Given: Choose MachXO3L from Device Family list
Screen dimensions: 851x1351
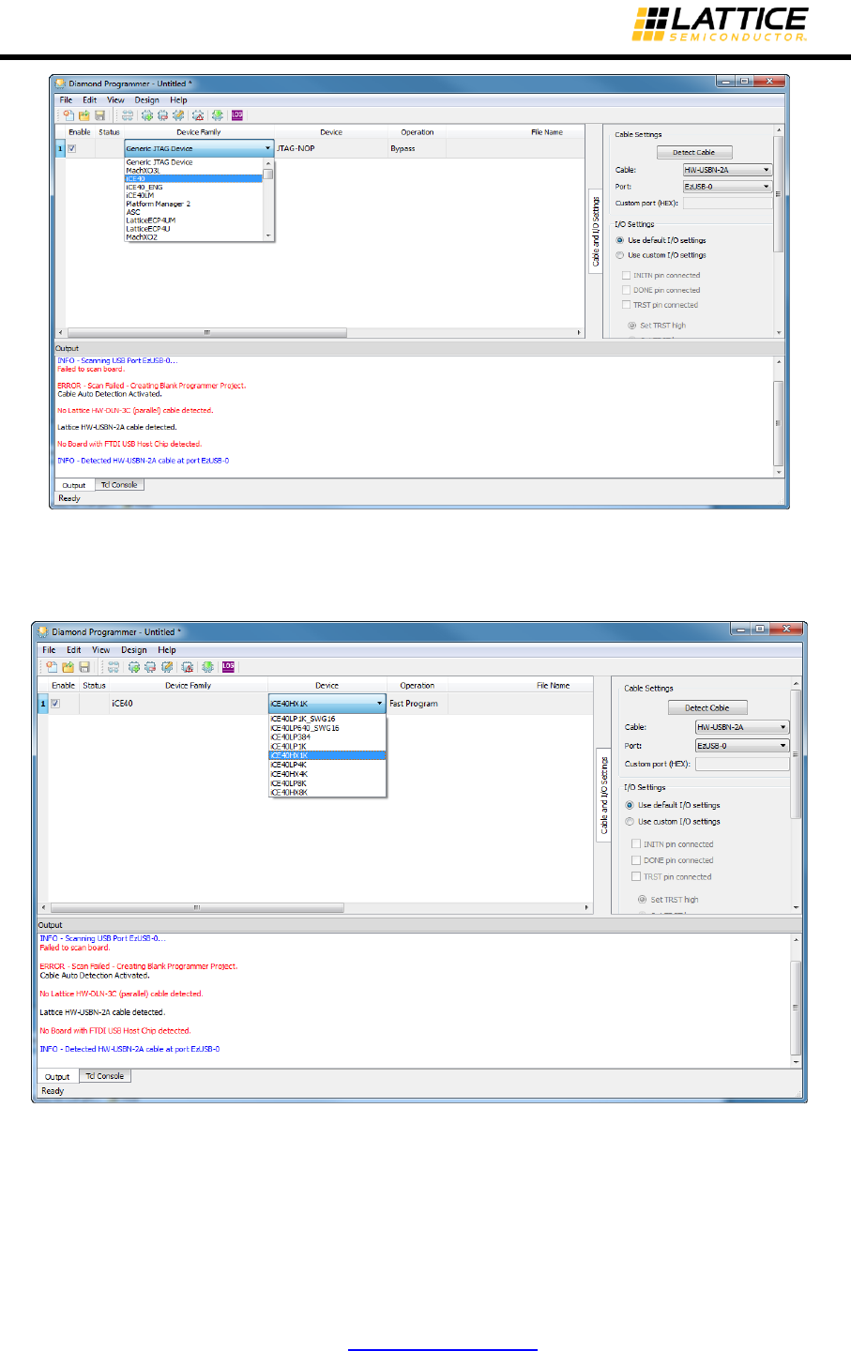Looking at the screenshot, I should click(x=193, y=171).
